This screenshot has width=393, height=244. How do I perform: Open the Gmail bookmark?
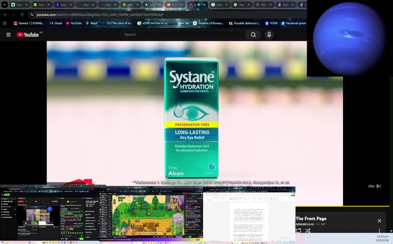[x=56, y=23]
